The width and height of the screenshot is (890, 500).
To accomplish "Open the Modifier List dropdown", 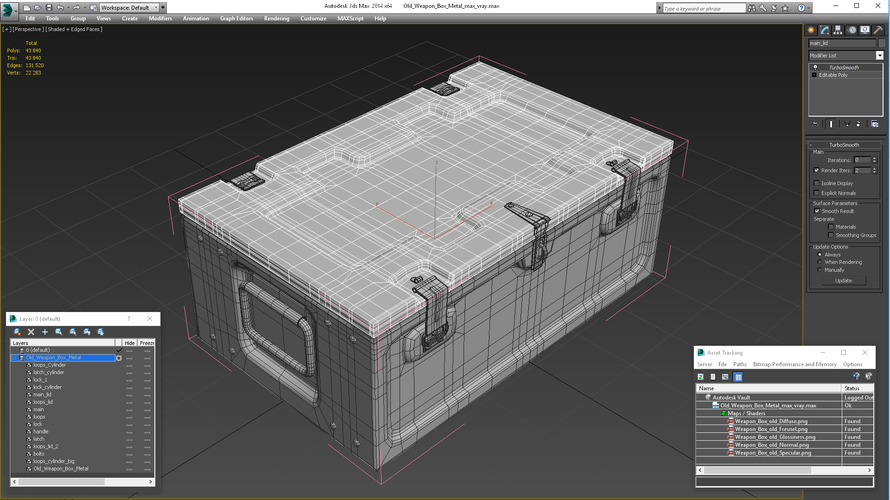I will [x=879, y=56].
